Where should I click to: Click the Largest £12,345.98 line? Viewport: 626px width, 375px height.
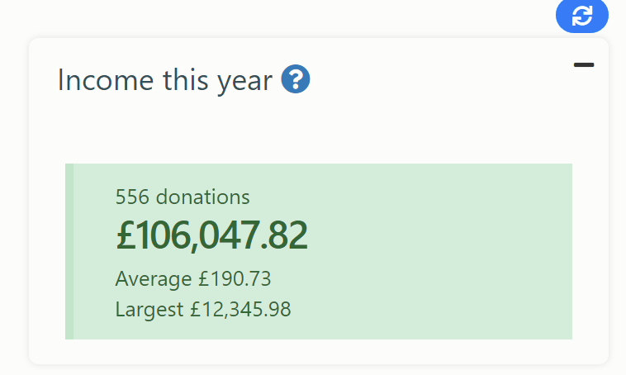tap(203, 309)
